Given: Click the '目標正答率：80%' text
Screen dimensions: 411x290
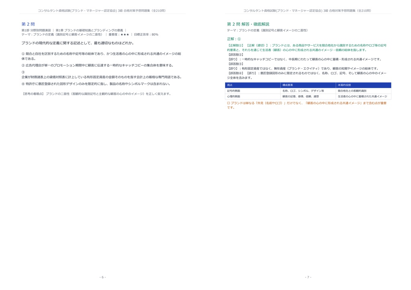Looking at the screenshot, I should pos(146,34).
